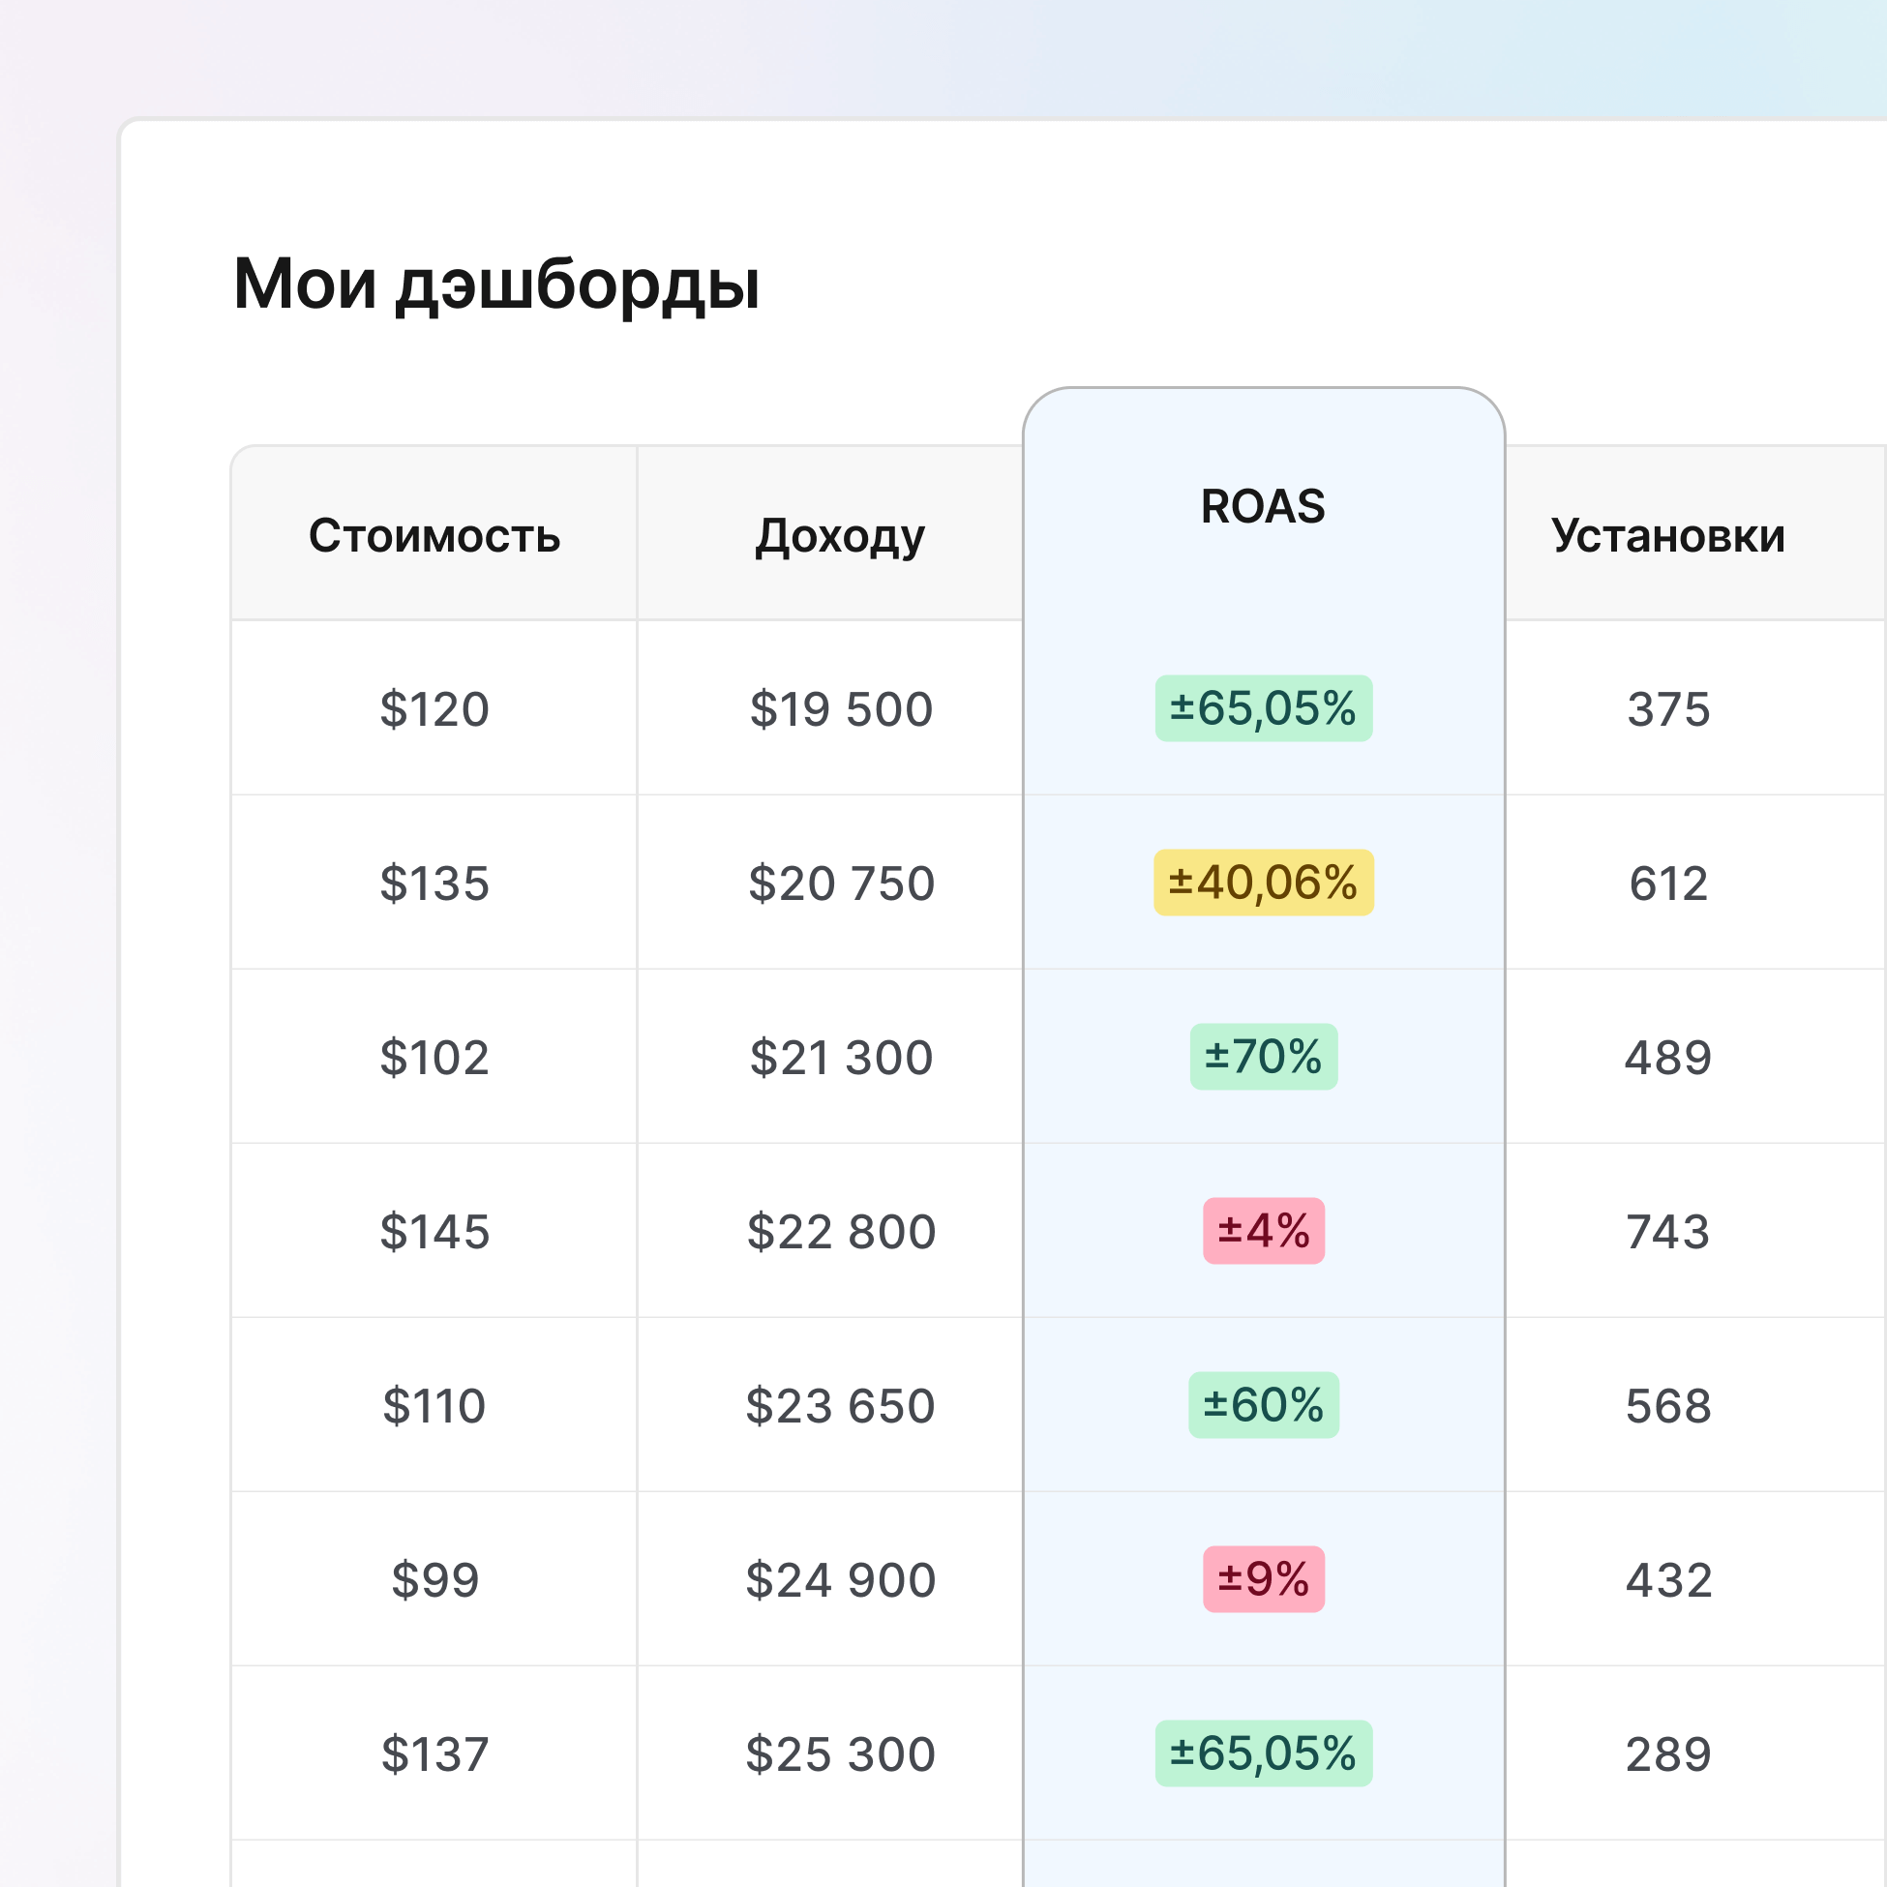Select the ROAS column header

coord(1262,506)
